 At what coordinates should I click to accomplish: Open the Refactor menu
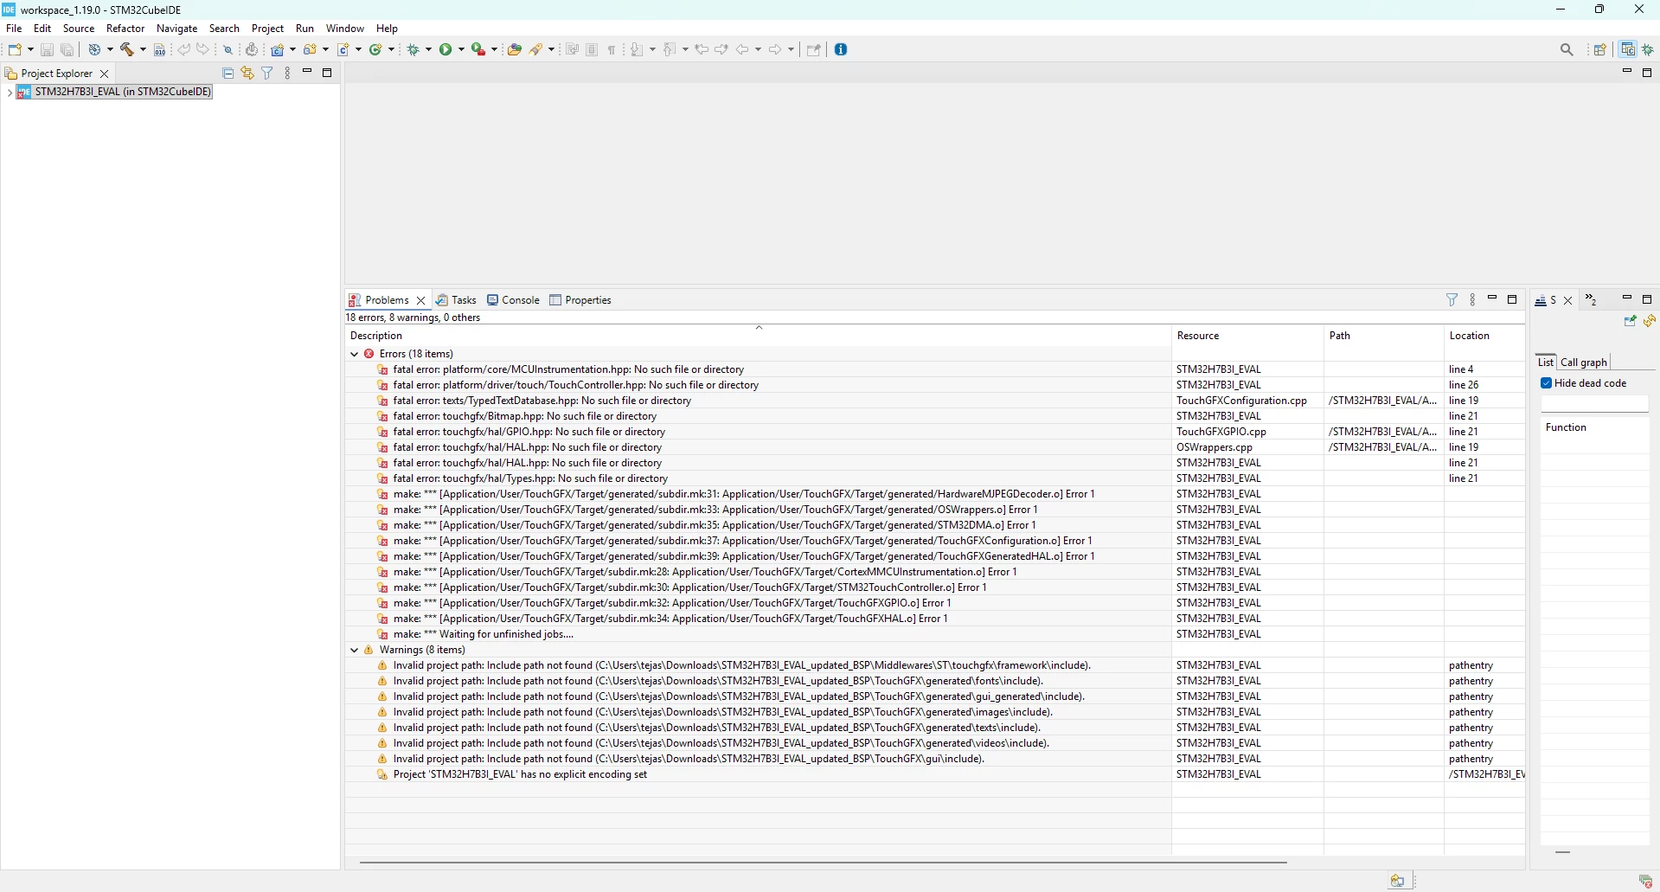coord(125,29)
